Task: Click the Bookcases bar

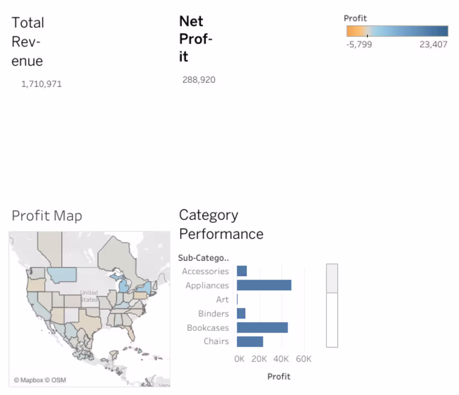Action: 262,328
